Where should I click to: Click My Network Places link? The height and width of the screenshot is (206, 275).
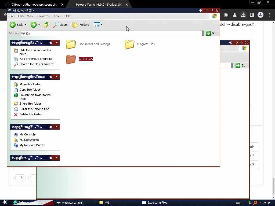pyautogui.click(x=32, y=145)
